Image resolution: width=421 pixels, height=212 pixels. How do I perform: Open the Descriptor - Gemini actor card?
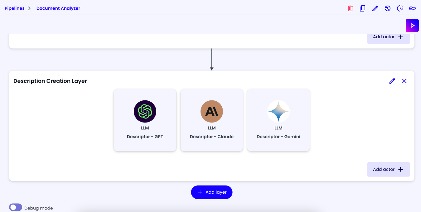coord(278,120)
